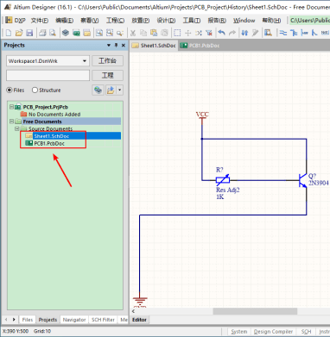This screenshot has width=330, height=337.
Task: Copy the selected objects
Action: [x=143, y=33]
